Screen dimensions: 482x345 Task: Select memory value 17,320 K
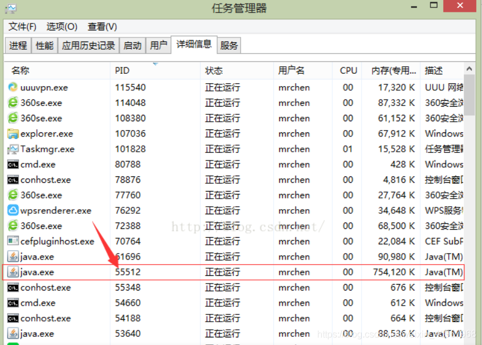[x=396, y=87]
